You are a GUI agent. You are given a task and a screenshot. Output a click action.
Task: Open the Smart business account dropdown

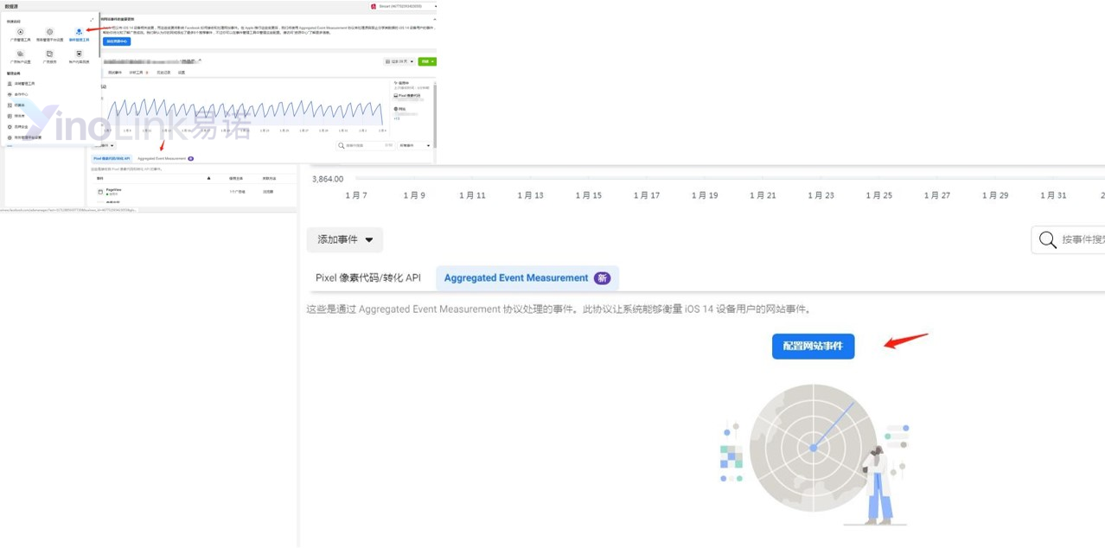[x=402, y=6]
